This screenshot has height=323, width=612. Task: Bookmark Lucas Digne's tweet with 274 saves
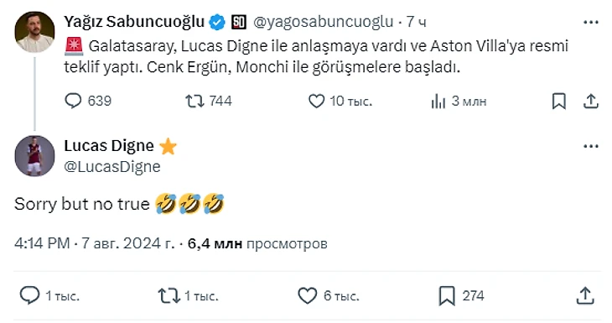click(x=461, y=295)
